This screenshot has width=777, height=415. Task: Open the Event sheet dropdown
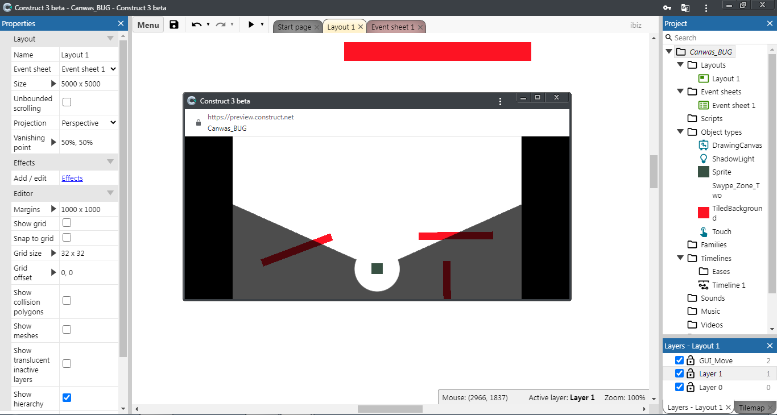tap(89, 69)
